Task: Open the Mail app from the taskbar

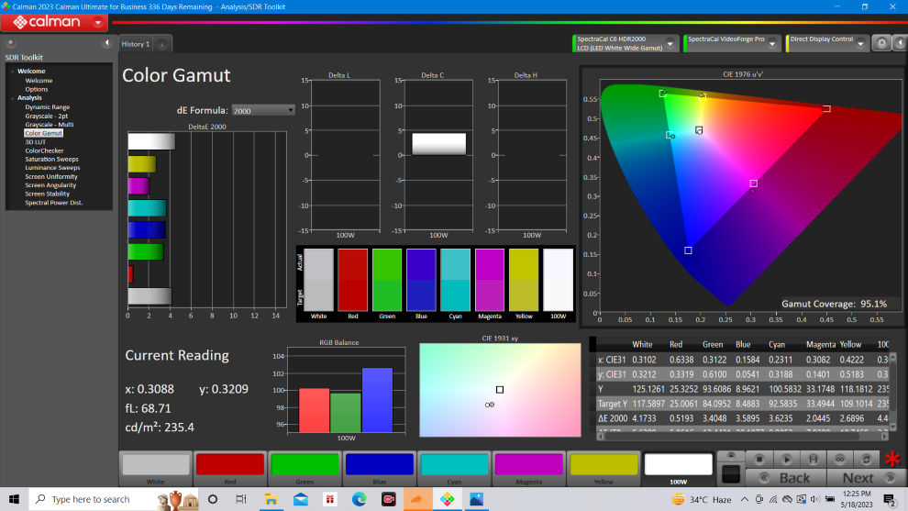Action: pos(301,499)
